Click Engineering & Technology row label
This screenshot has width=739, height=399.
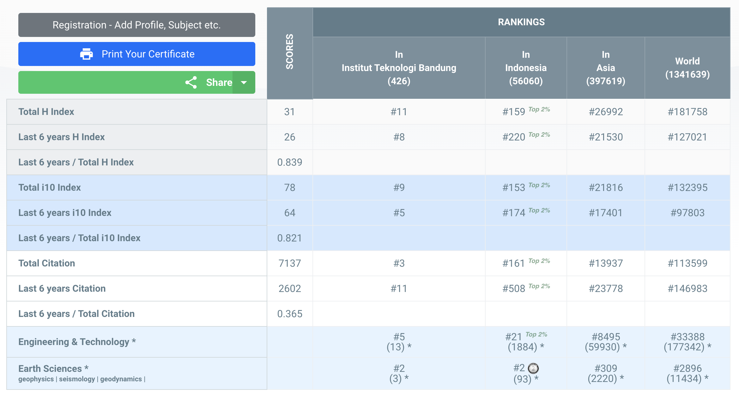click(x=77, y=342)
